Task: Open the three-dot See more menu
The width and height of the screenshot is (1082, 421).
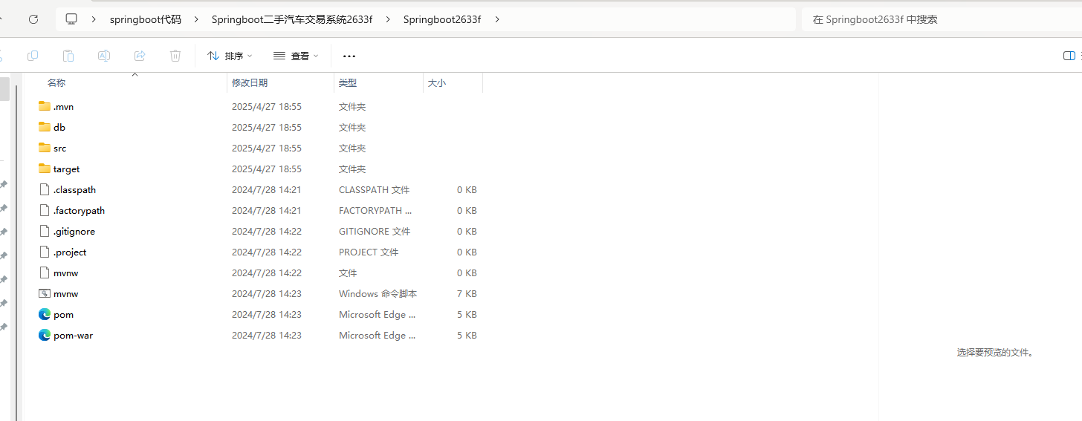Action: point(349,56)
